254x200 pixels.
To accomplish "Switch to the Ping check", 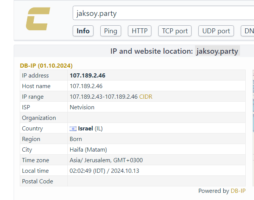I will pyautogui.click(x=111, y=31).
